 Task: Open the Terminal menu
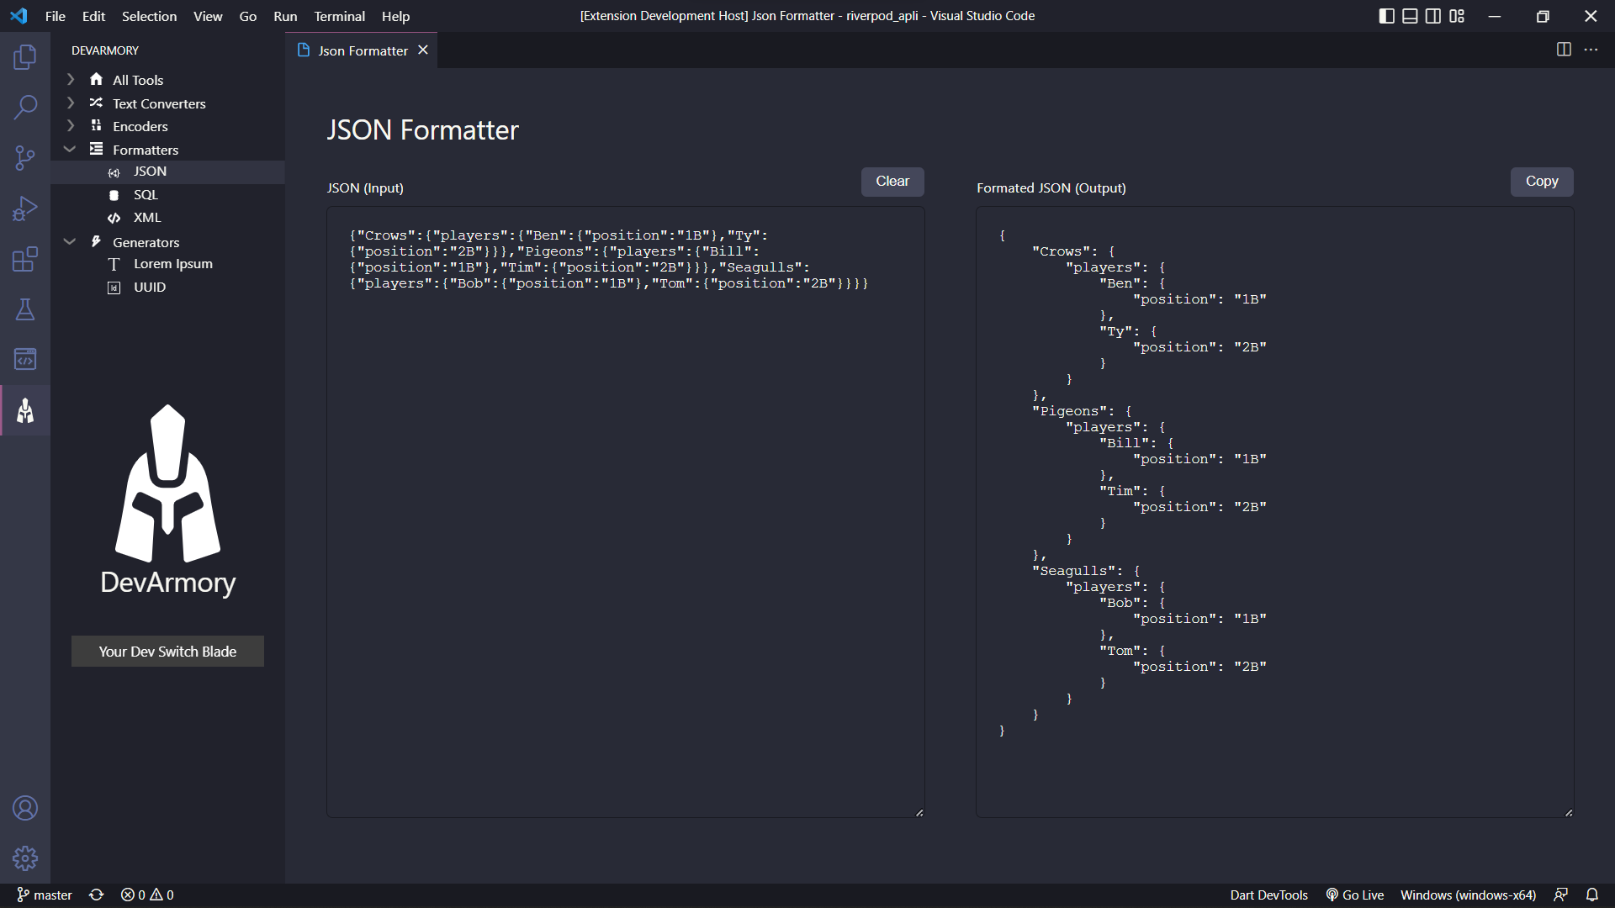(340, 16)
